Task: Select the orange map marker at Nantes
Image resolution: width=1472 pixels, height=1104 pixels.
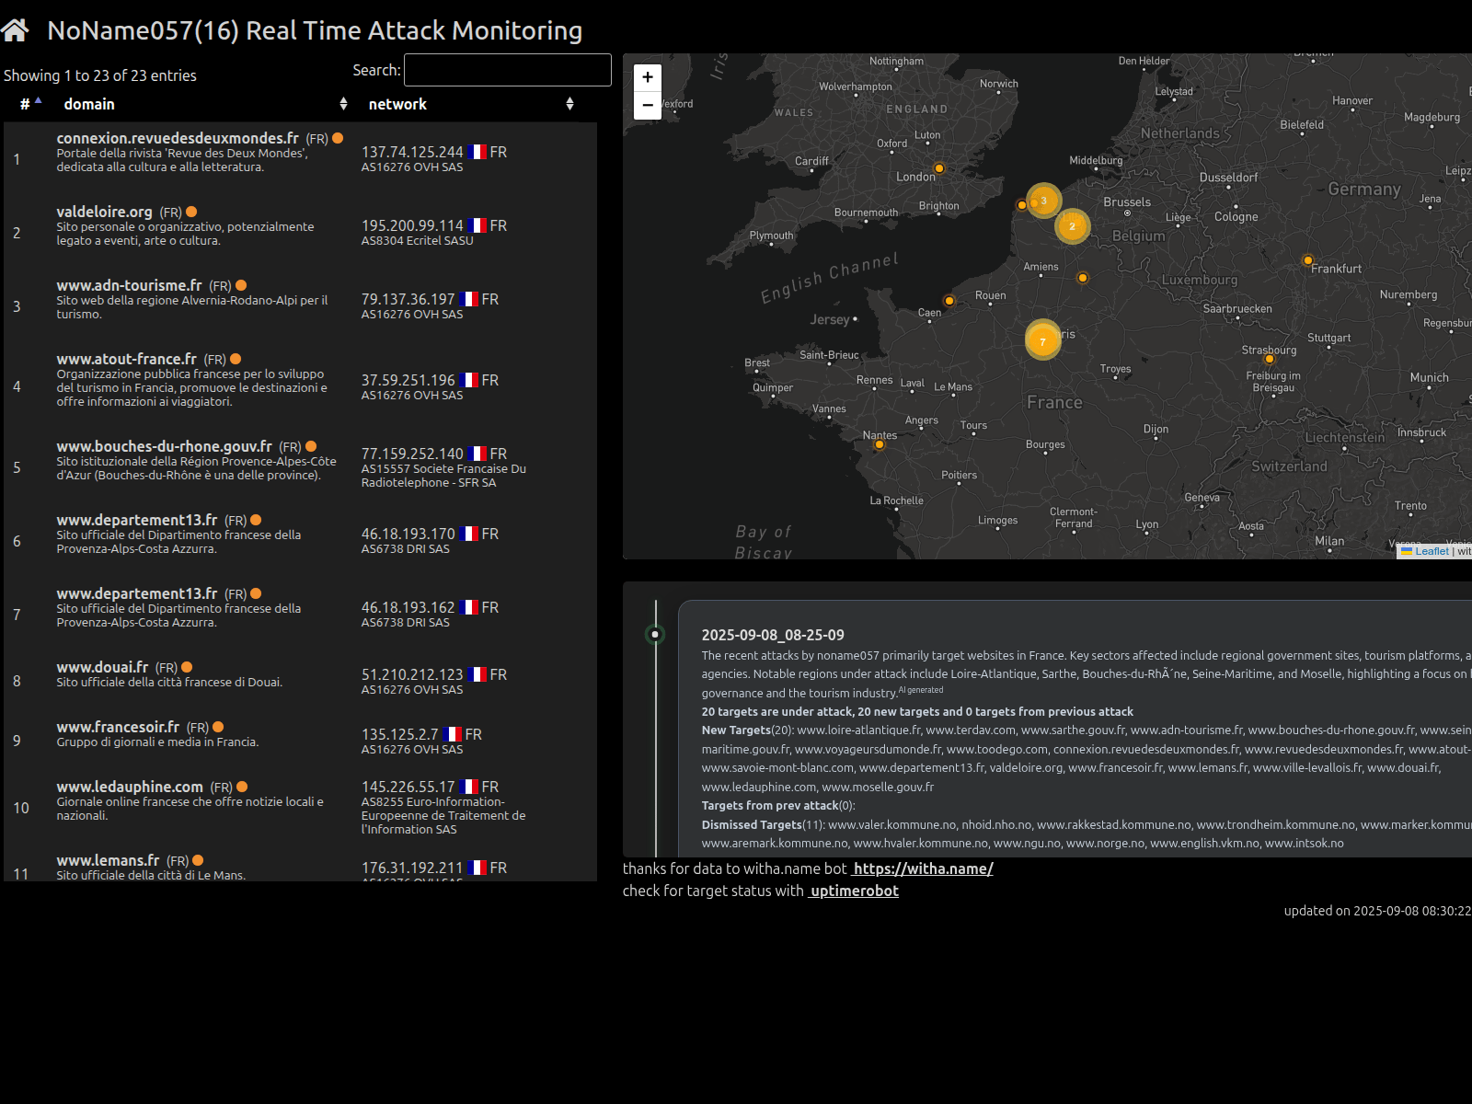Action: (880, 444)
